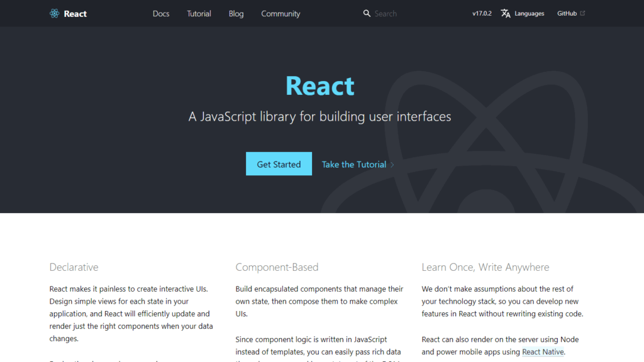Click paragraph starting 'React can also render'
The image size is (644, 362).
tap(500, 346)
